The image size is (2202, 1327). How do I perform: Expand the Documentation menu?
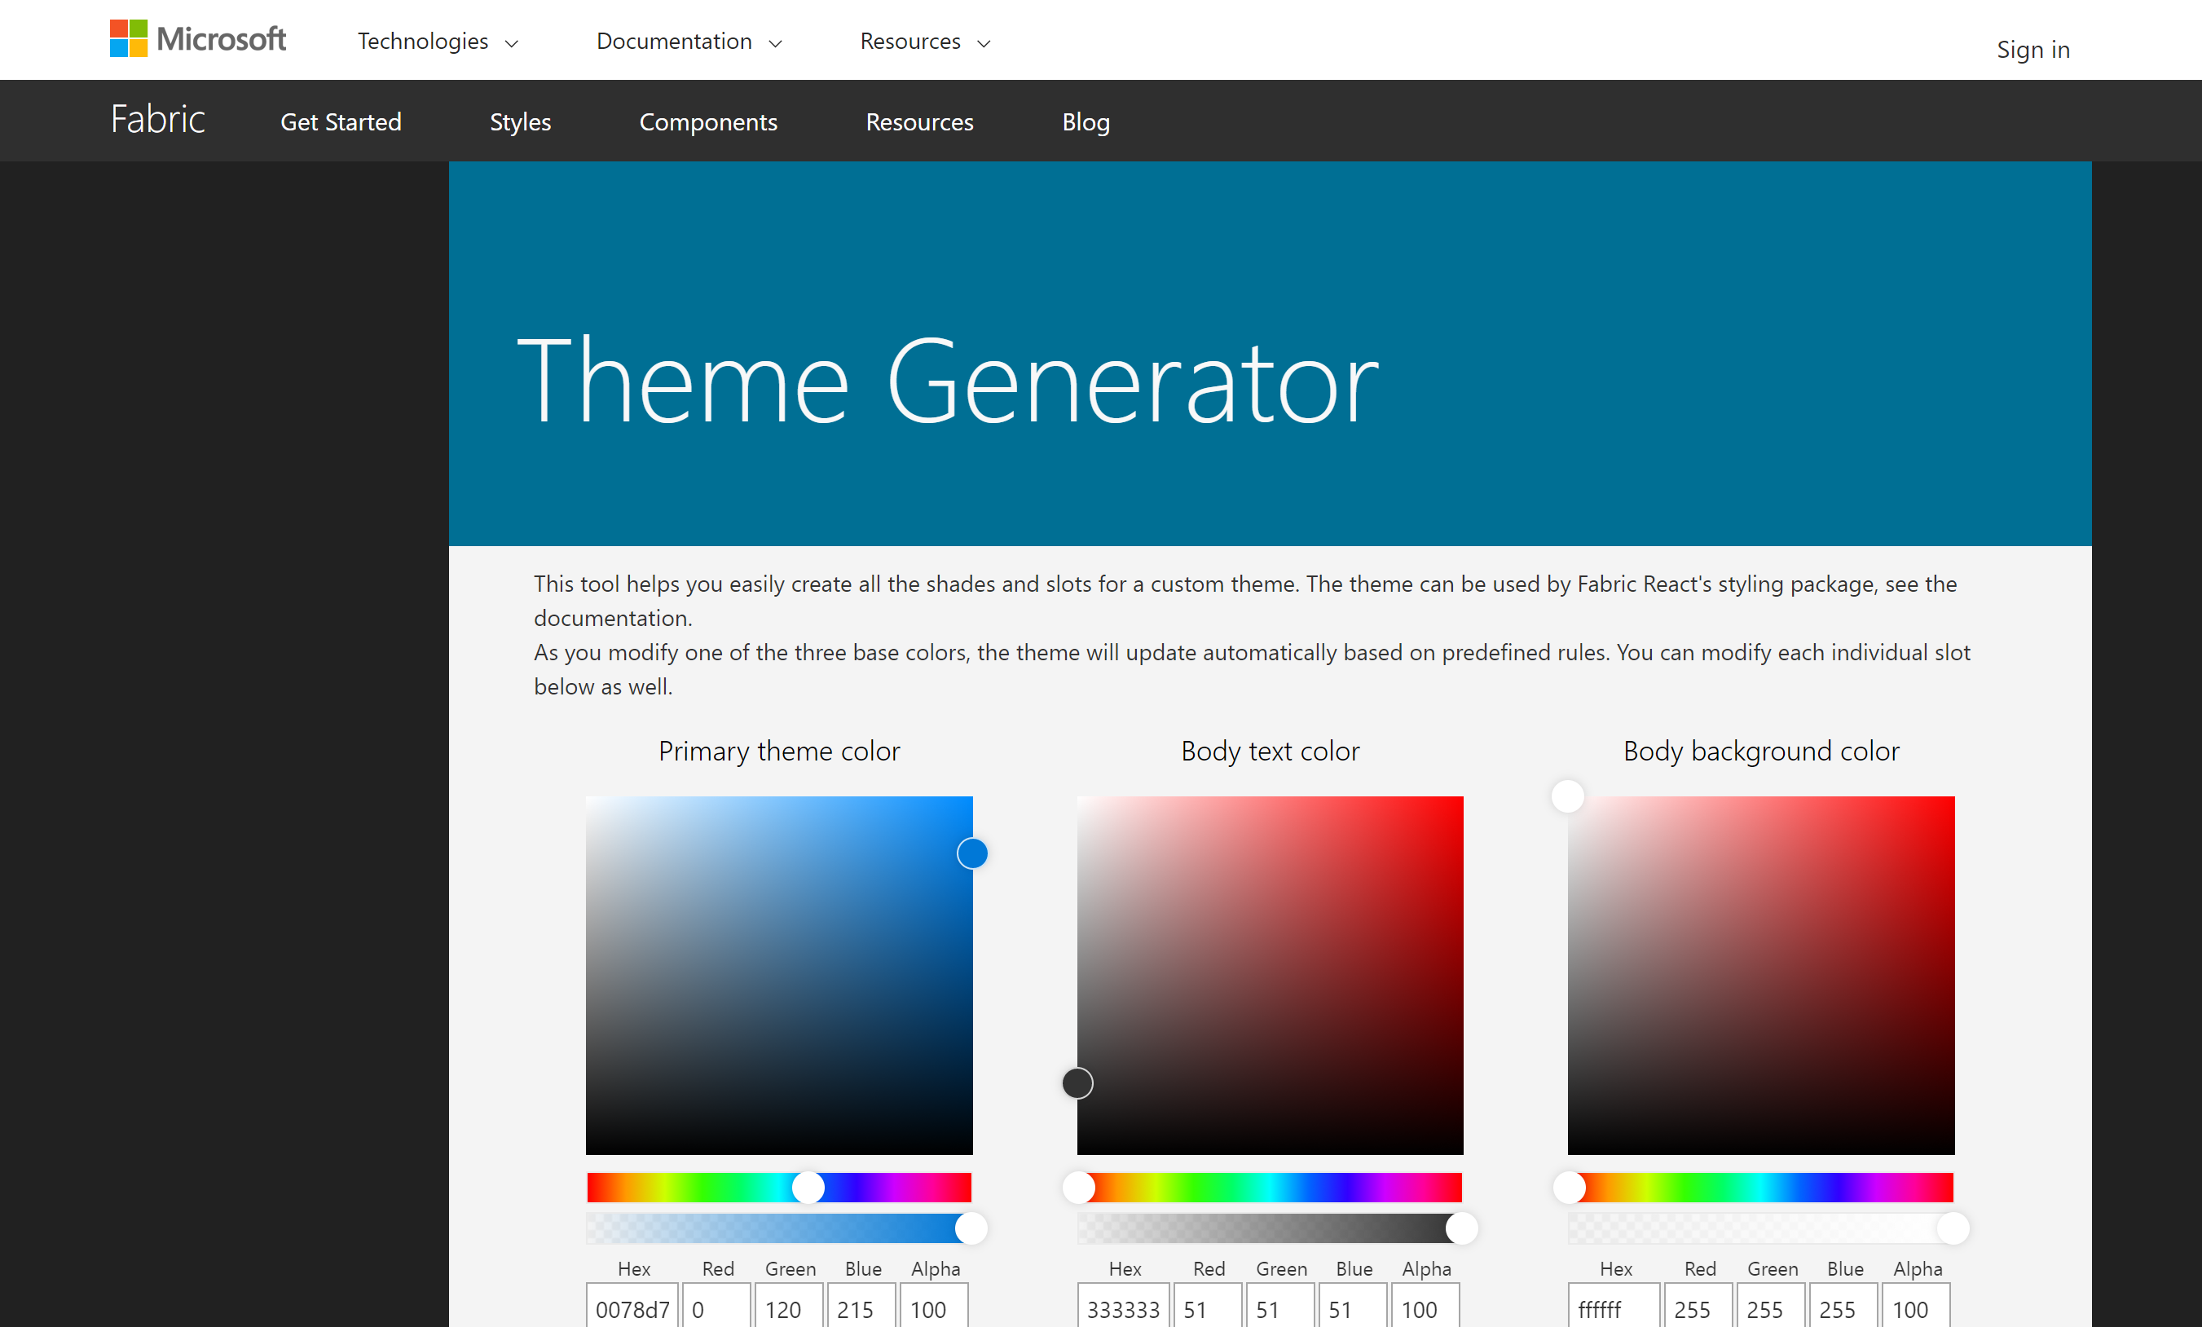tap(689, 41)
